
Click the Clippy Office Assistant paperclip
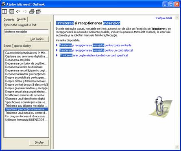(x=160, y=106)
